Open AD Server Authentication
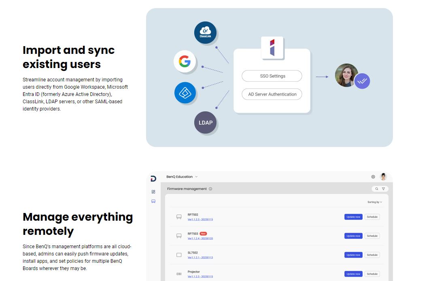Image resolution: width=435 pixels, height=281 pixels. (272, 94)
